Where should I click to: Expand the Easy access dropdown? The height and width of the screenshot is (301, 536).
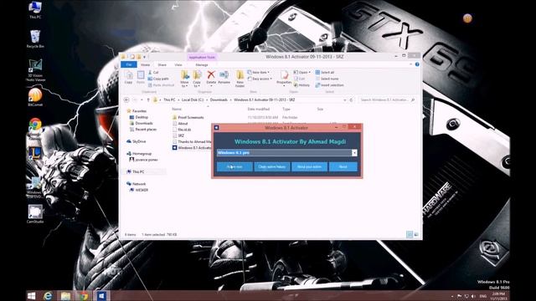click(260, 79)
